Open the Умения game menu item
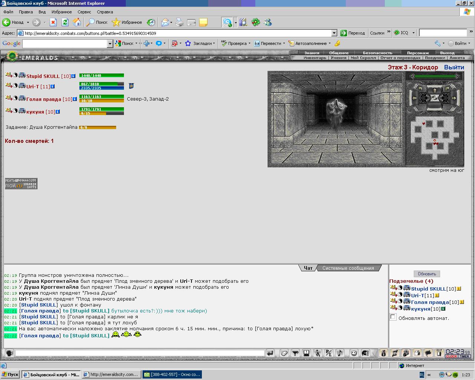 [338, 58]
